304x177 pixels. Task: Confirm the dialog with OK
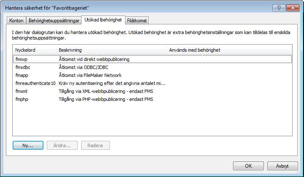coord(248,166)
